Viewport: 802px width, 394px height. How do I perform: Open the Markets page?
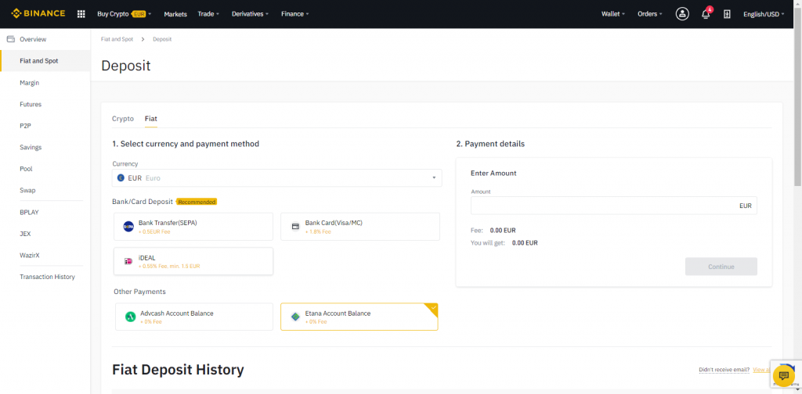coord(175,14)
